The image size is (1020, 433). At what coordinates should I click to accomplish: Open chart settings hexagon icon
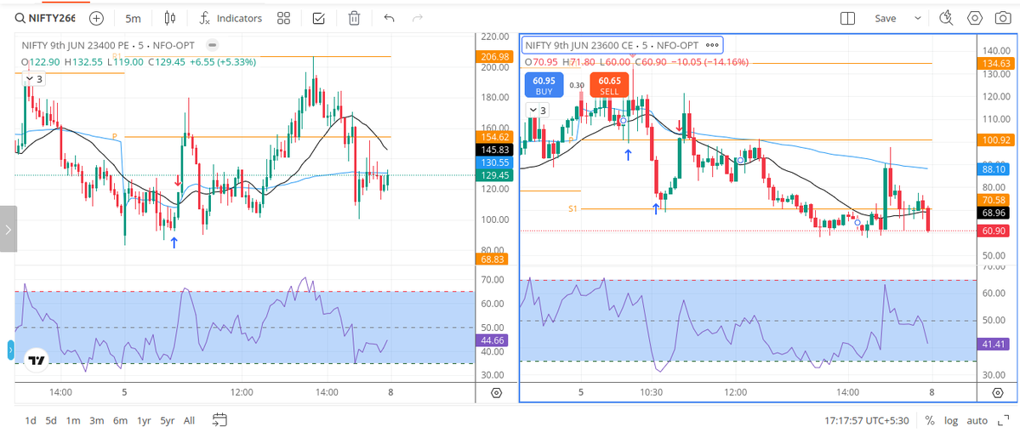coord(974,18)
